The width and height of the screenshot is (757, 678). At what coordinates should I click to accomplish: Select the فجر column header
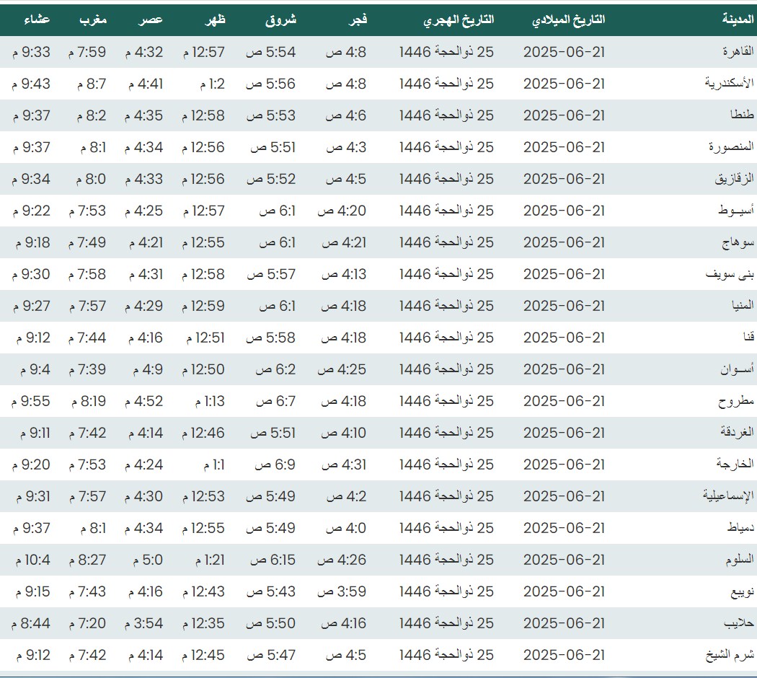pos(358,19)
